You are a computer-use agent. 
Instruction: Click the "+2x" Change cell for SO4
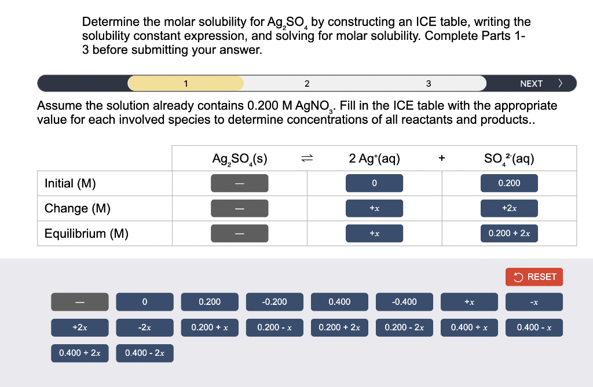509,208
